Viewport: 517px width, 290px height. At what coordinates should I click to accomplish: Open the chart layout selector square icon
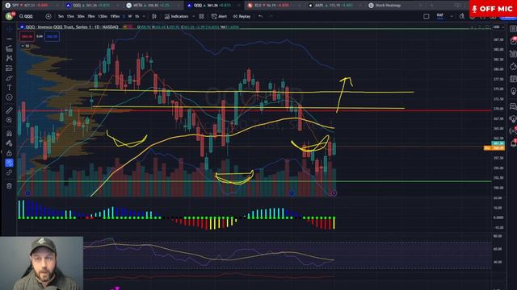point(427,16)
